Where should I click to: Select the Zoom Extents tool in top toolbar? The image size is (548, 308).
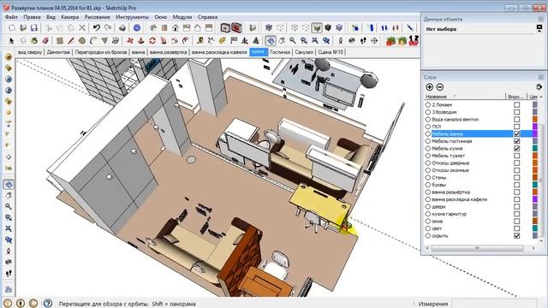pos(315,41)
